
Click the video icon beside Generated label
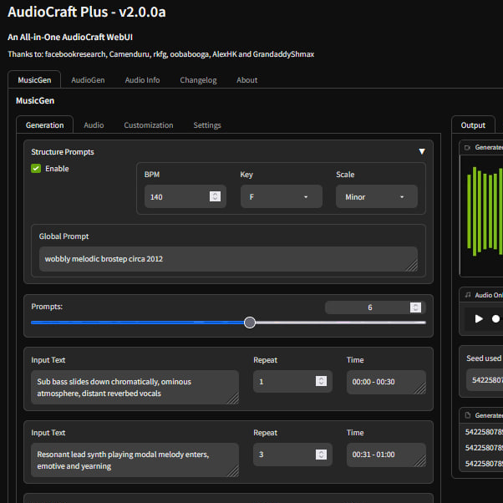click(467, 148)
